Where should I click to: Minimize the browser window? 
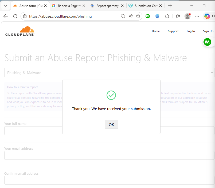pyautogui.click(x=192, y=6)
